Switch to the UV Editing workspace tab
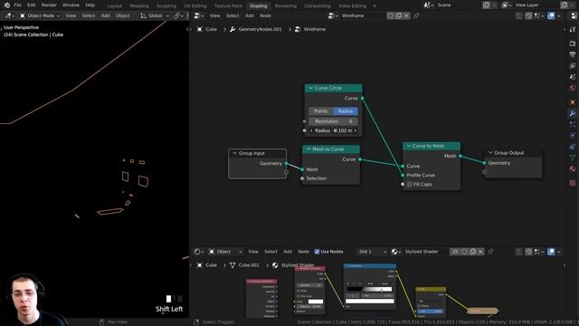 coord(195,6)
